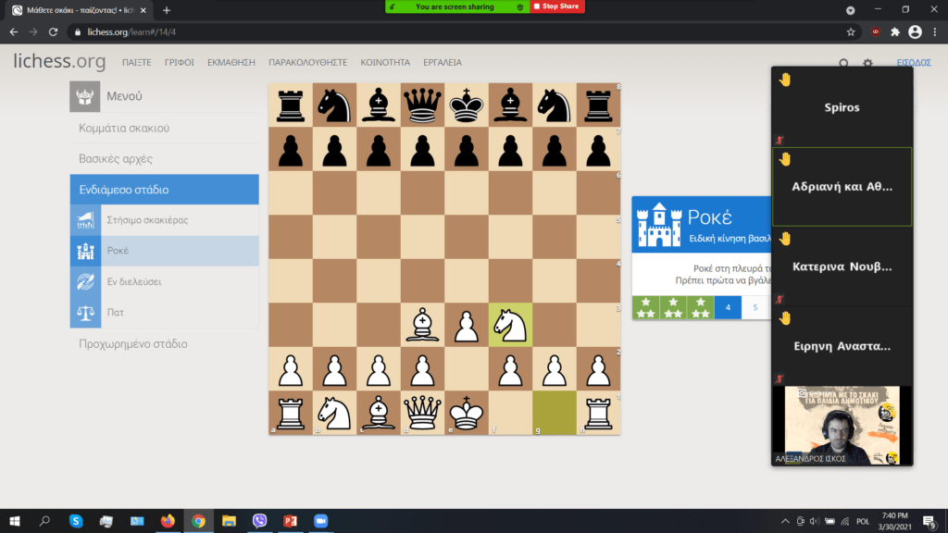Open lichess settings gear icon
Screen dimensions: 948x533
867,63
